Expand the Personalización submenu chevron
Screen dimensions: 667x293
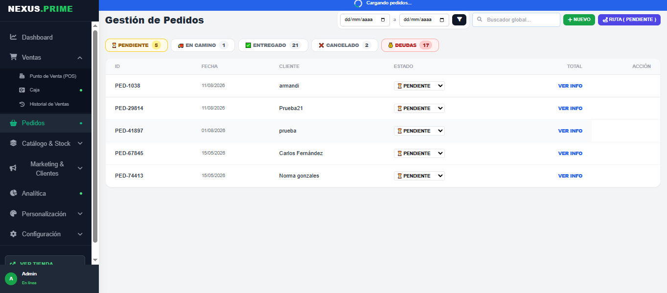(80, 214)
